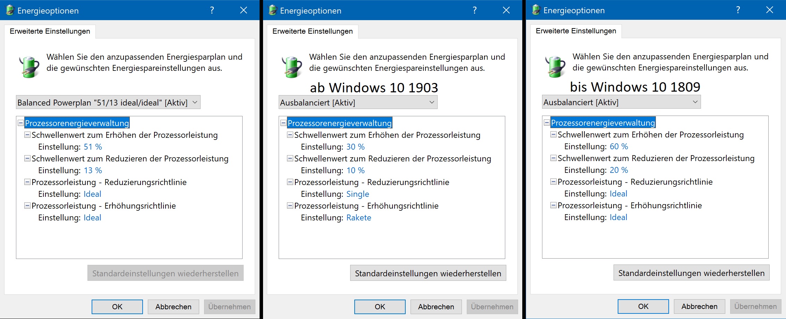Click 'Standardeinstellungen wiederherstellen' in the middle window

pyautogui.click(x=428, y=273)
